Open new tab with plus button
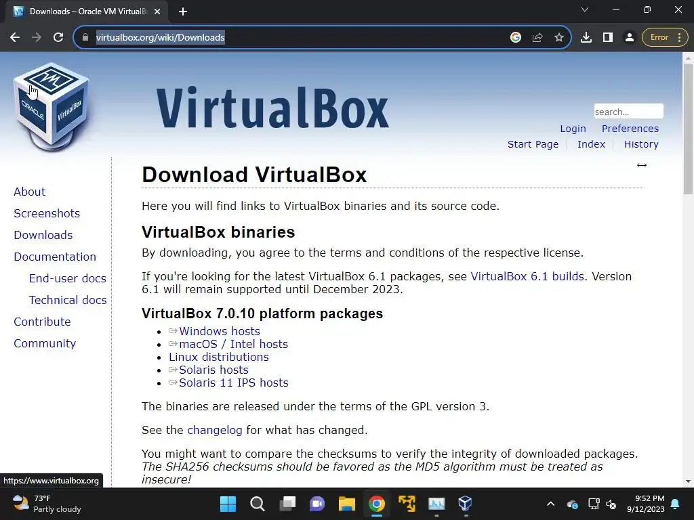694x520 pixels. click(183, 12)
